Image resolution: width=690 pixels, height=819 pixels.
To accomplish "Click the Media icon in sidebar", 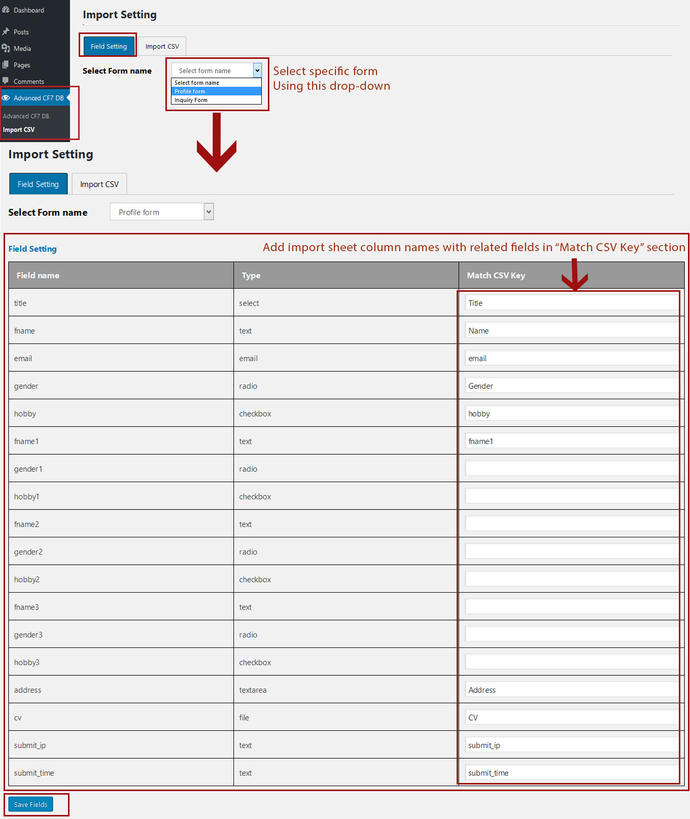I will point(6,48).
